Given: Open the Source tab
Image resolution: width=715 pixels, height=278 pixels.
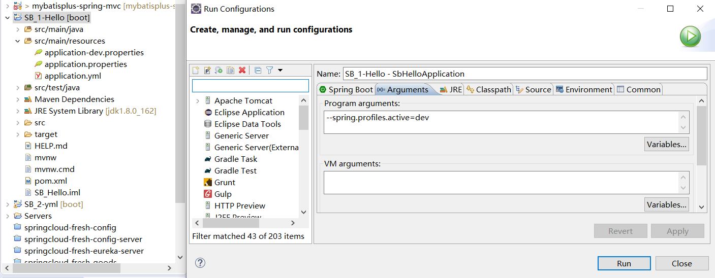Looking at the screenshot, I should [533, 89].
